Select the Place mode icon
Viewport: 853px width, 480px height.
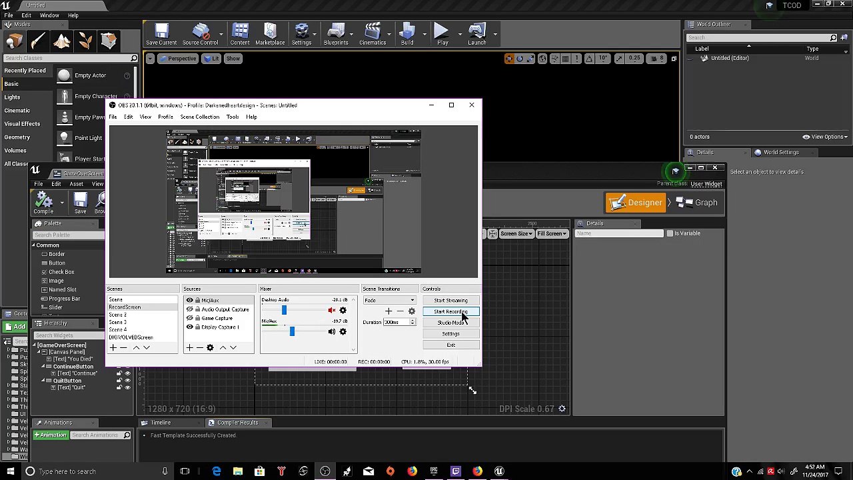point(15,41)
